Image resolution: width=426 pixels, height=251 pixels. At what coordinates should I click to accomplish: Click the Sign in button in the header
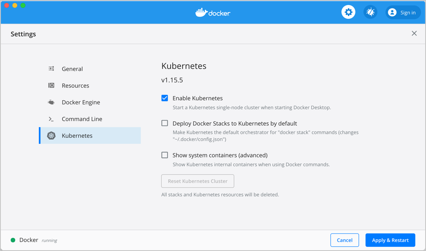click(x=406, y=12)
